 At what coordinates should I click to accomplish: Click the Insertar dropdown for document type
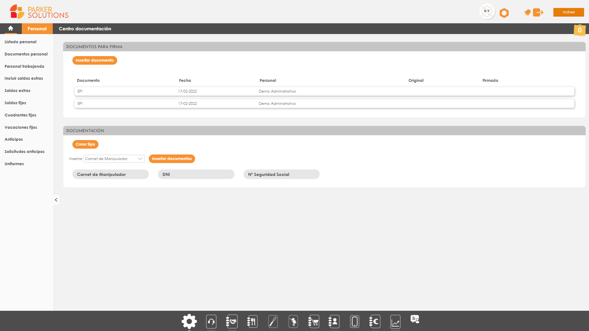coord(114,158)
